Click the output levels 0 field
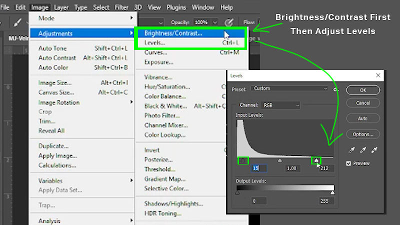Viewport: 400px width, 225px height. tap(259, 201)
